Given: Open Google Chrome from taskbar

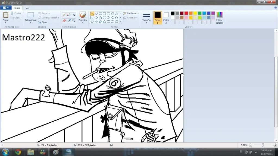Looking at the screenshot, I should coord(18,152).
